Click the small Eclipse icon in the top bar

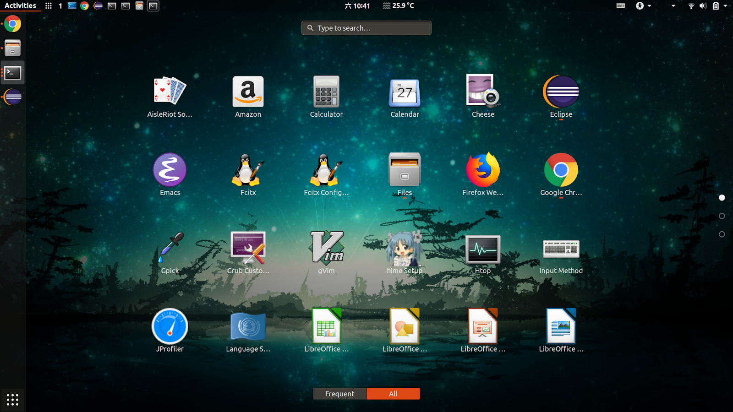click(98, 6)
